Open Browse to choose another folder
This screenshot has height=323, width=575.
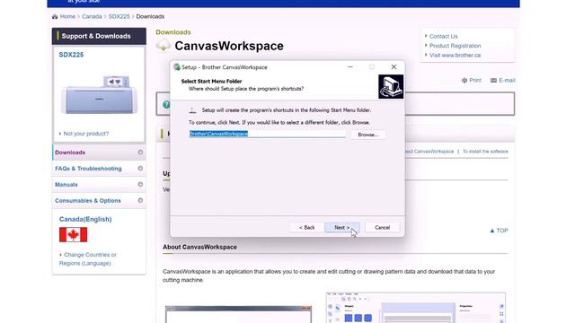[x=367, y=135]
